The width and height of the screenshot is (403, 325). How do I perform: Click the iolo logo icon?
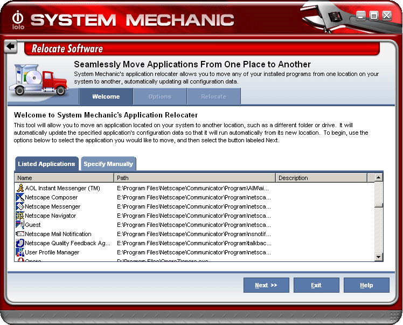[18, 20]
